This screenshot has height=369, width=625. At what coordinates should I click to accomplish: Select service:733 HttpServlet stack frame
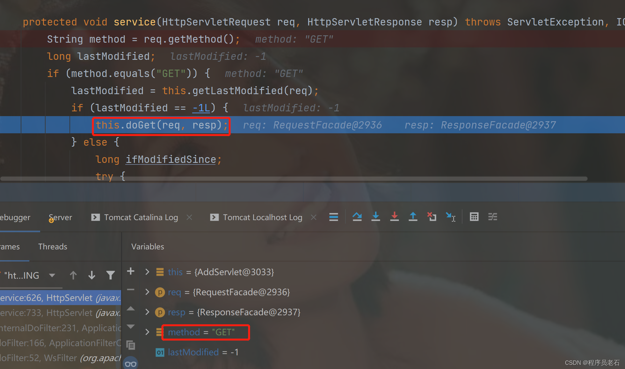tap(61, 313)
